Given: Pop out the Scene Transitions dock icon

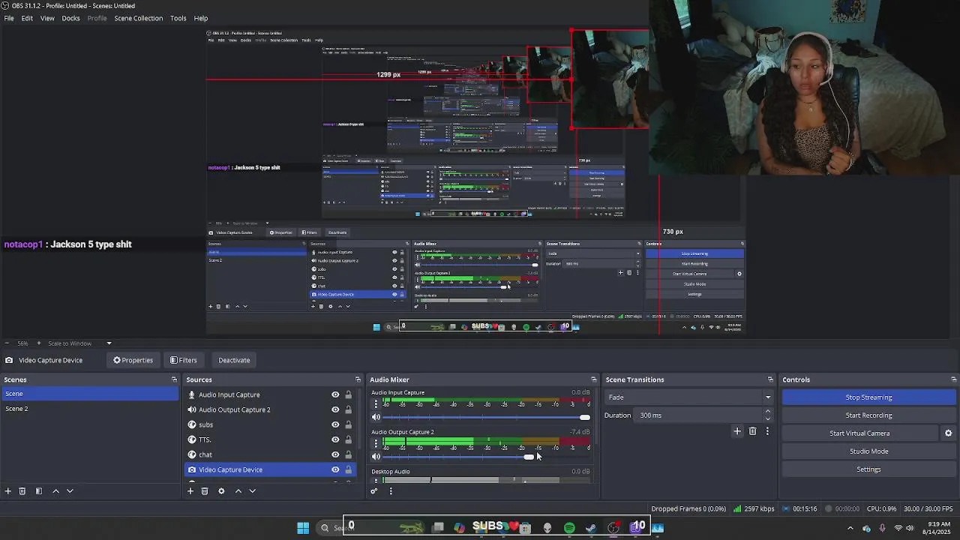Looking at the screenshot, I should pyautogui.click(x=770, y=379).
